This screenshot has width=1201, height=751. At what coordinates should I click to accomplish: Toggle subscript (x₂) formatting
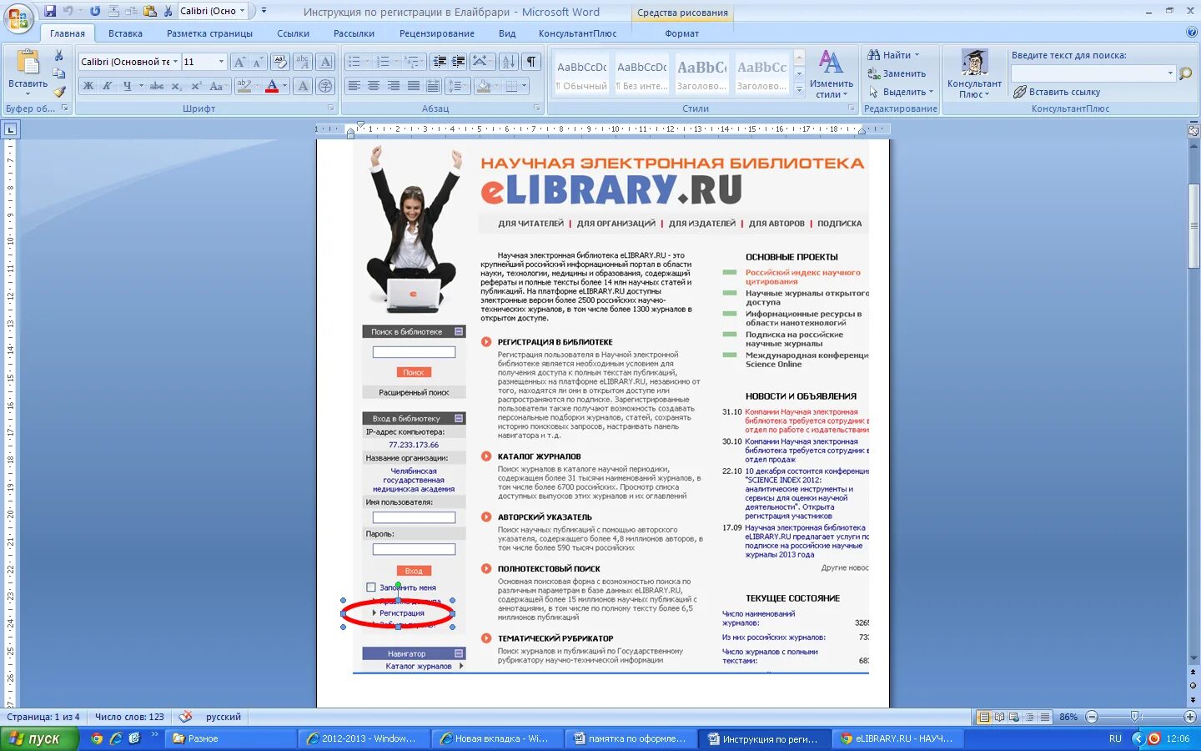(177, 86)
